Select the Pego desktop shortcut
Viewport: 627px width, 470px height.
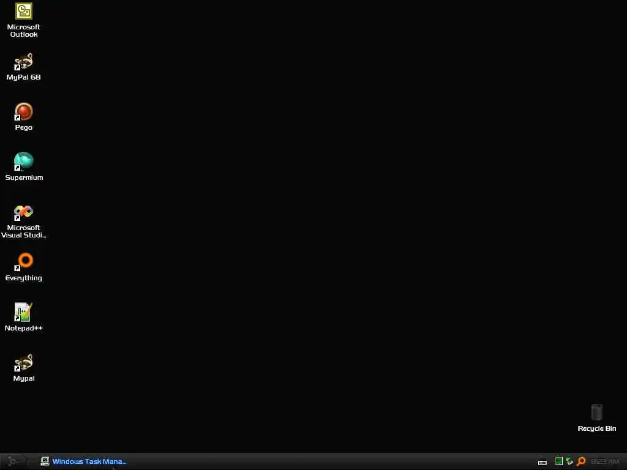(x=24, y=117)
